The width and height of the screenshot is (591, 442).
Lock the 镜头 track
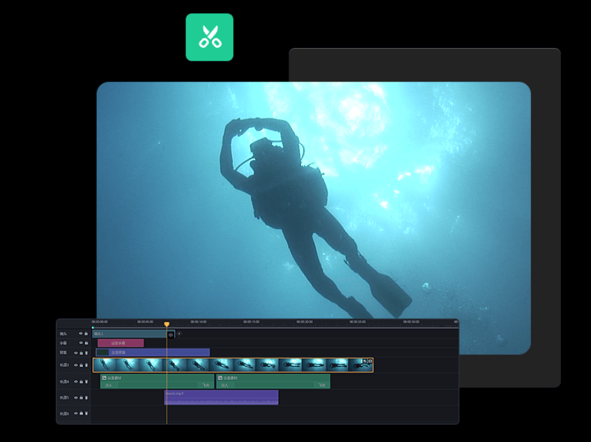click(x=86, y=333)
